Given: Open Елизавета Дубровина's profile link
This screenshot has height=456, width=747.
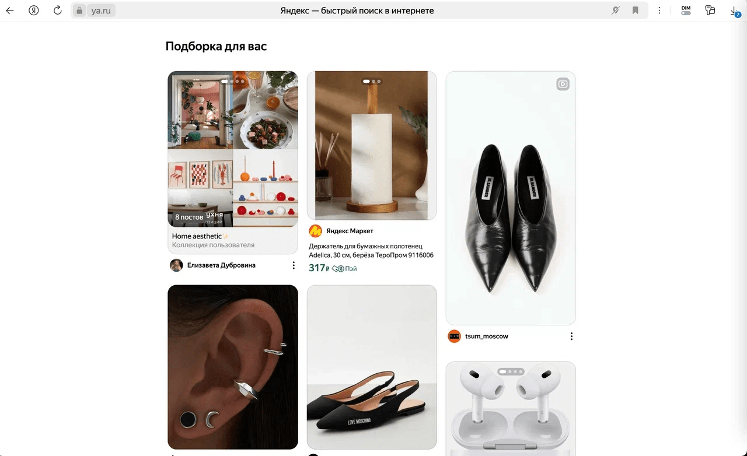Looking at the screenshot, I should coord(221,265).
